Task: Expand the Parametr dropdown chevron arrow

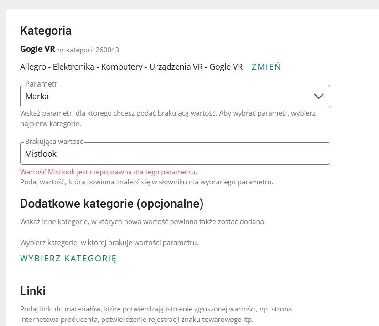Action: 318,97
